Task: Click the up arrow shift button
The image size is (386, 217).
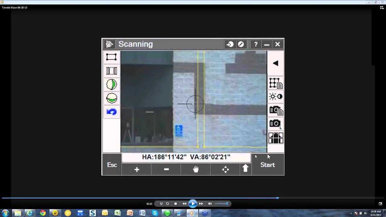Action: tap(245, 168)
